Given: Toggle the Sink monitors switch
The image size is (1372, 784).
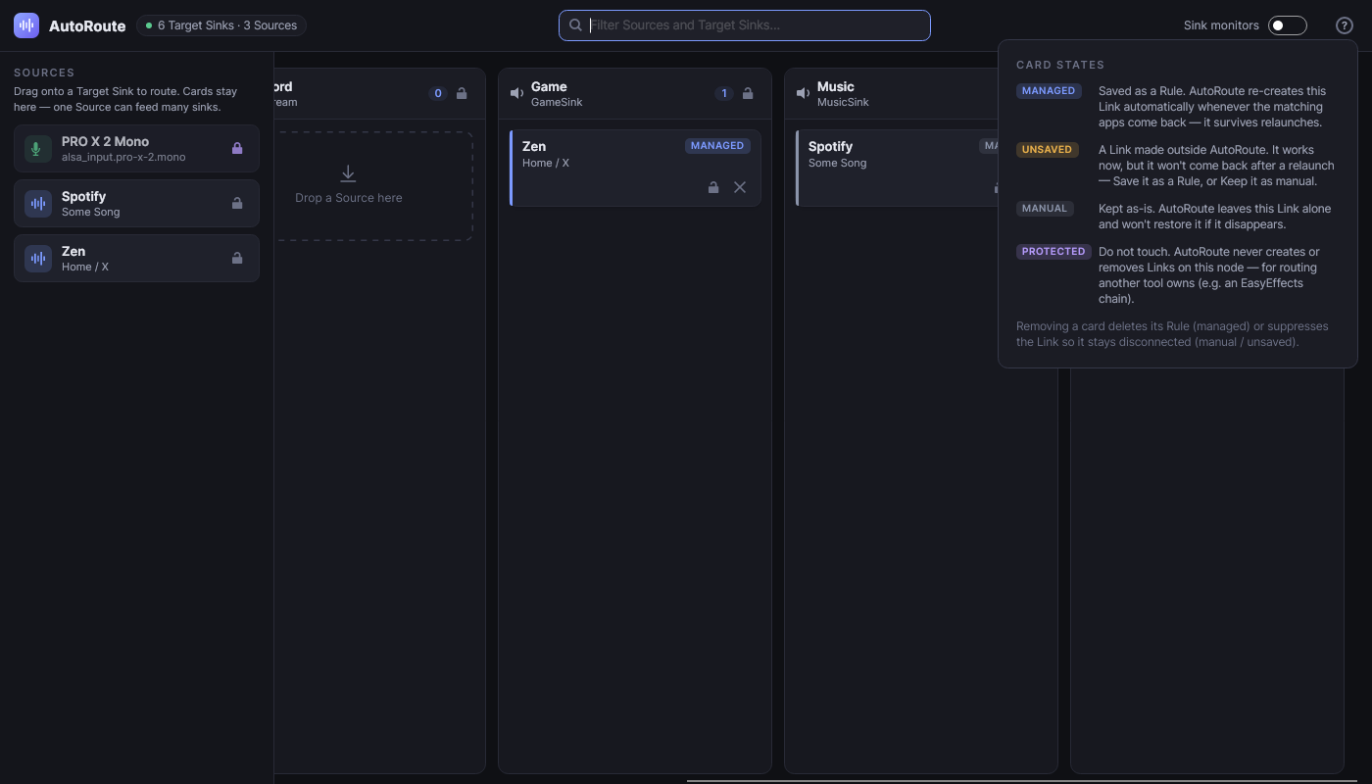Looking at the screenshot, I should [1288, 25].
